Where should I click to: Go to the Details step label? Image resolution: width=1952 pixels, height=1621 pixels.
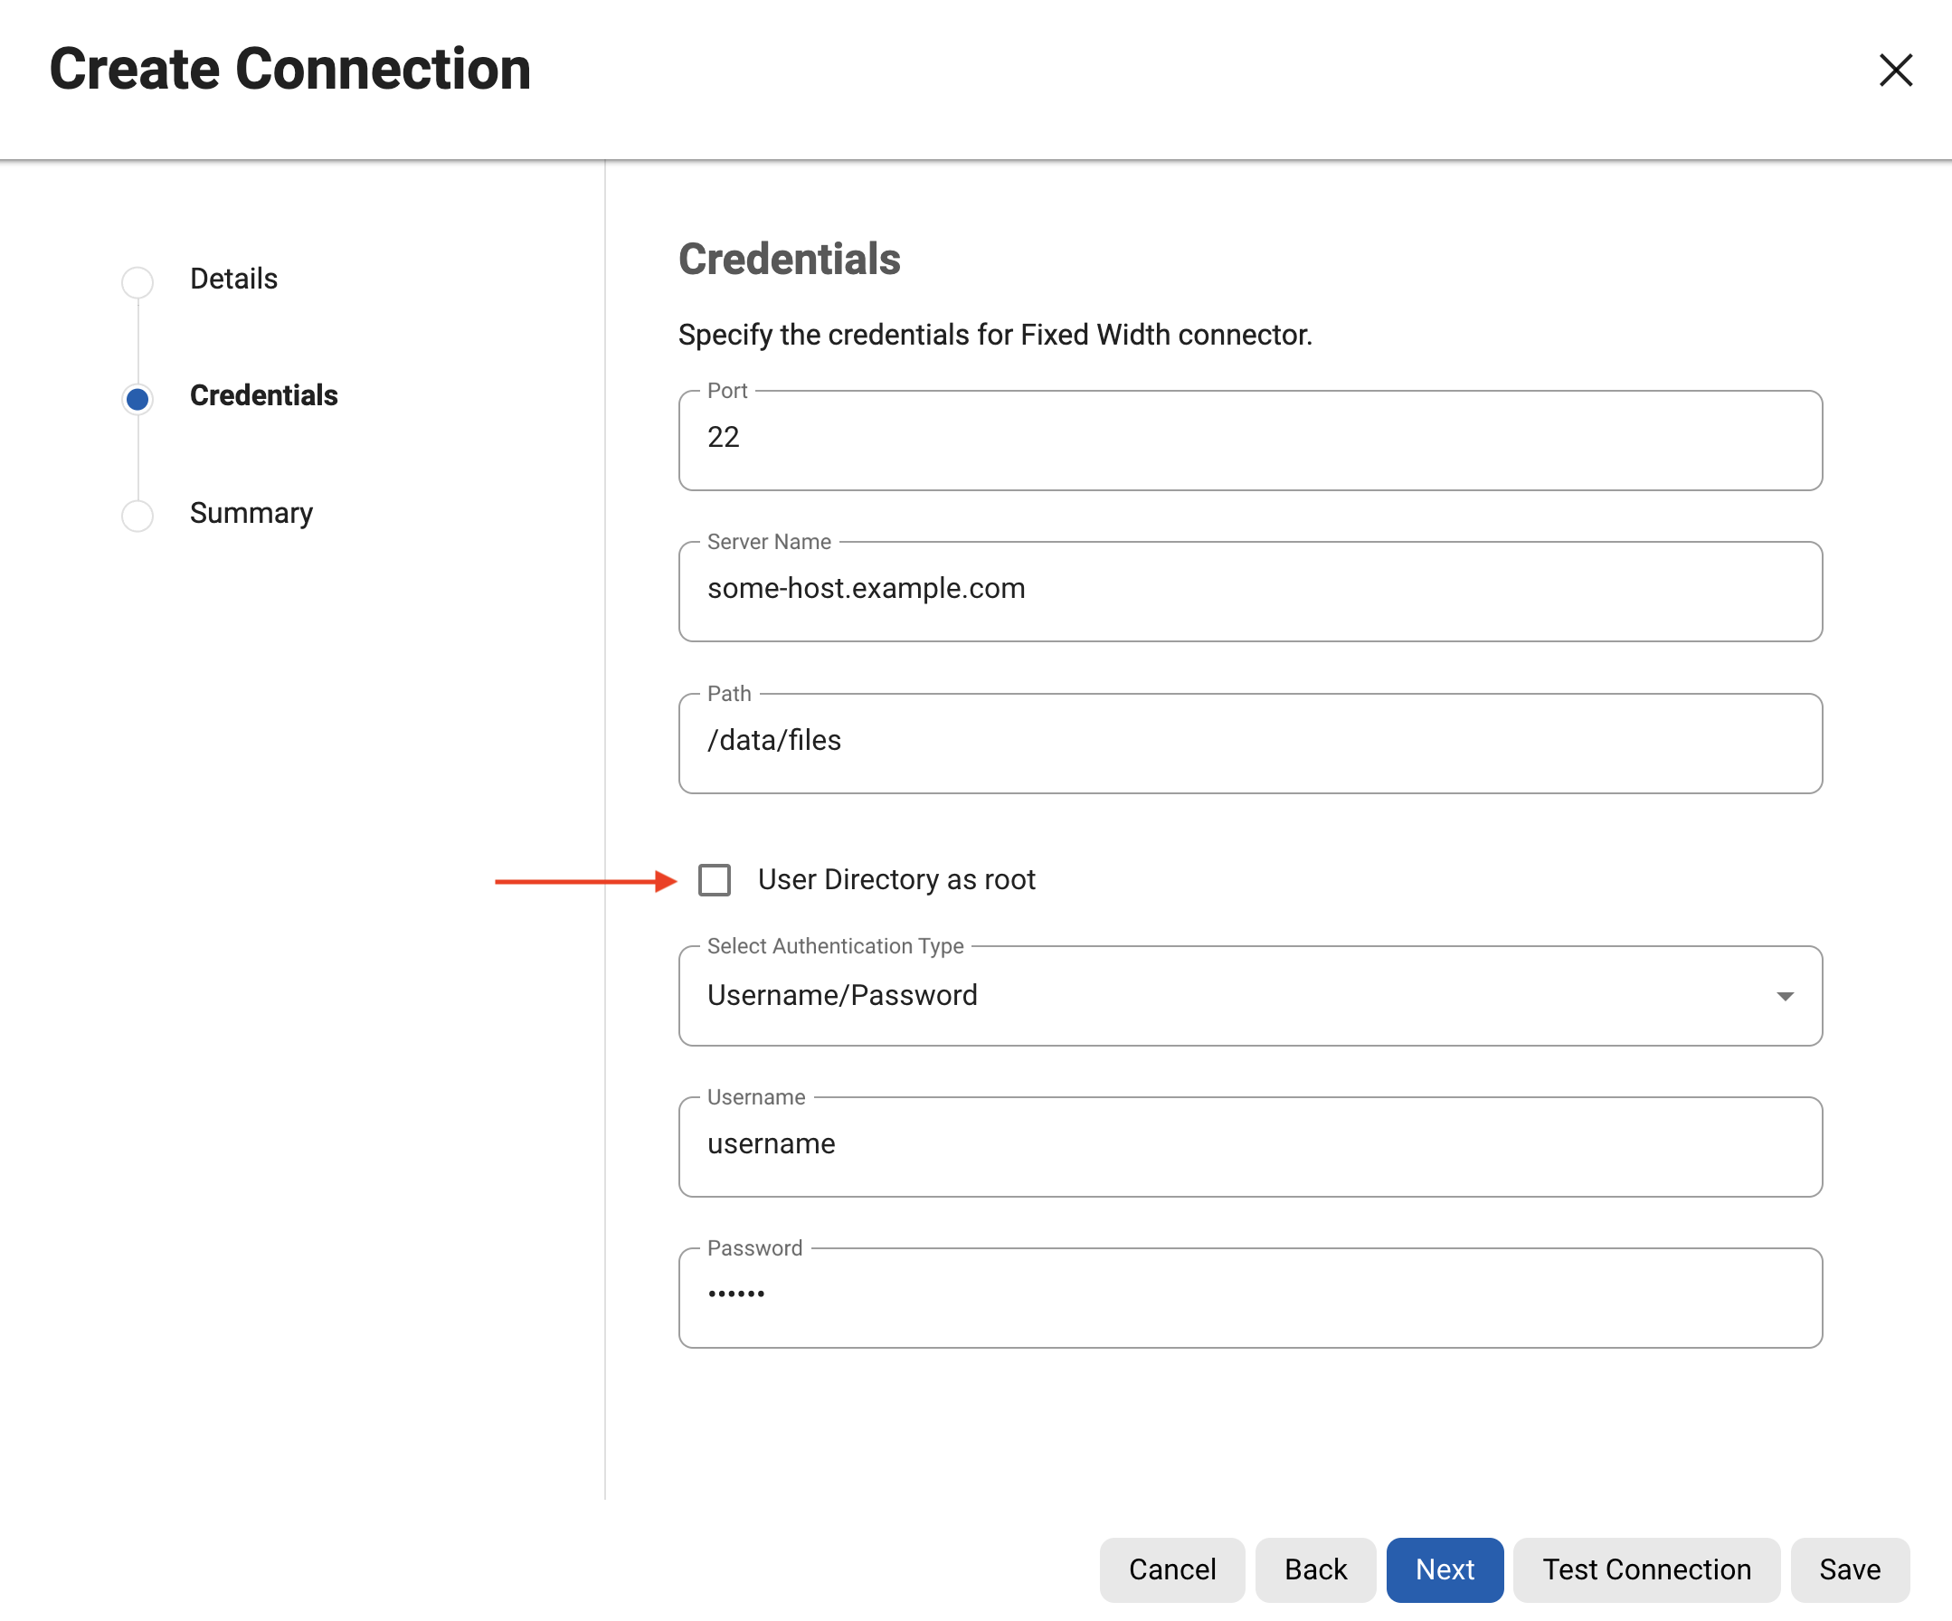click(233, 279)
